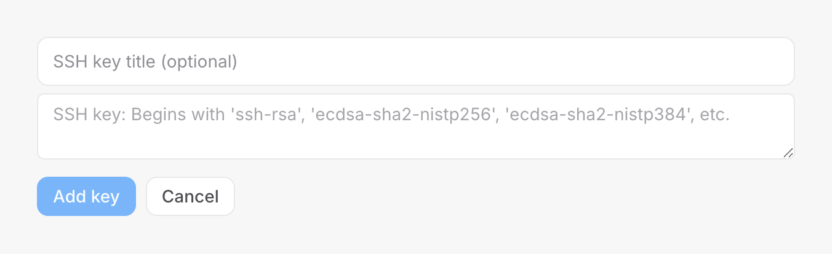Submit the form with Add key
The image size is (832, 254).
pyautogui.click(x=86, y=196)
